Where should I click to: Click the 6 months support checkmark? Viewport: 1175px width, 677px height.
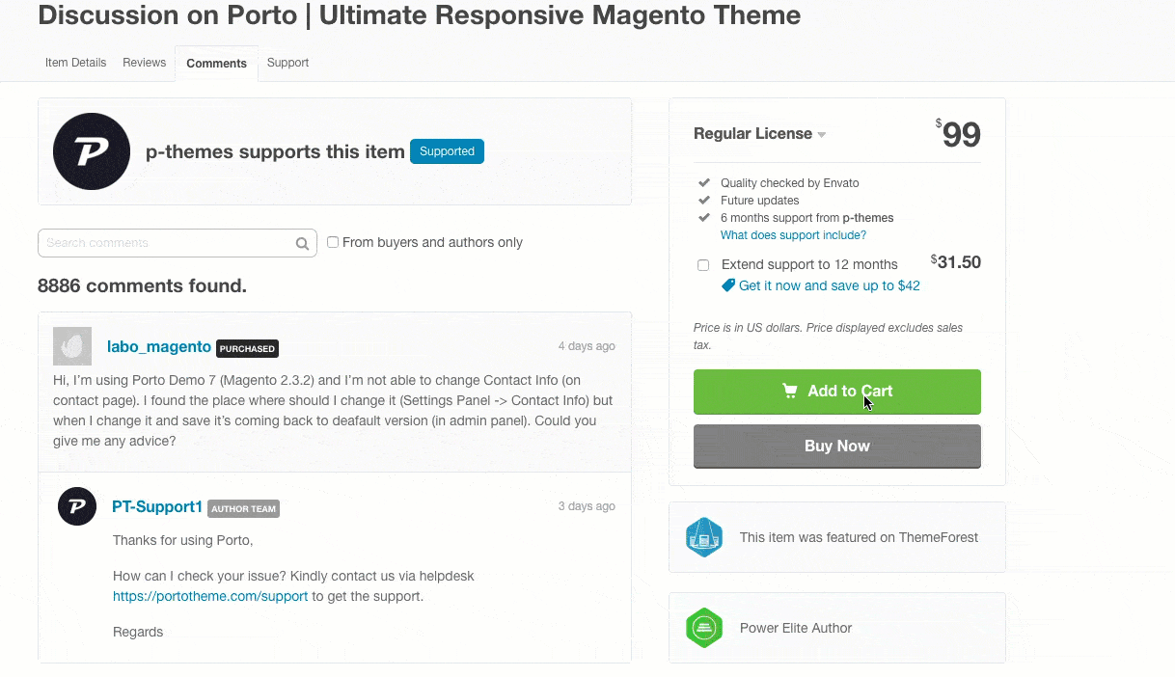[703, 217]
